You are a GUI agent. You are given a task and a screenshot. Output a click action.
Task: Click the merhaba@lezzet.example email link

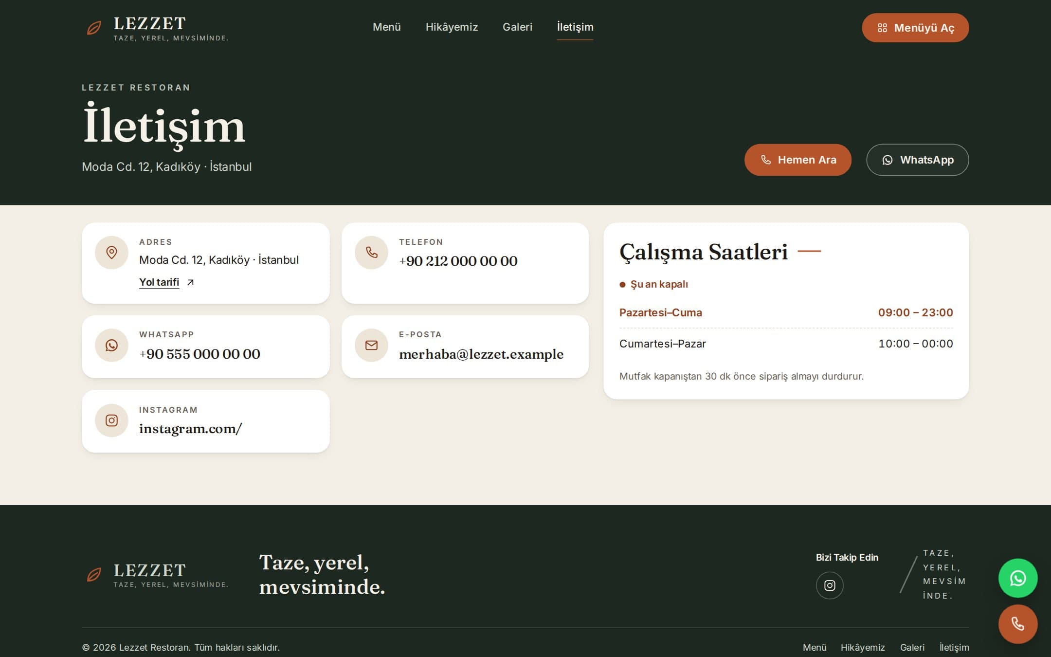(481, 354)
